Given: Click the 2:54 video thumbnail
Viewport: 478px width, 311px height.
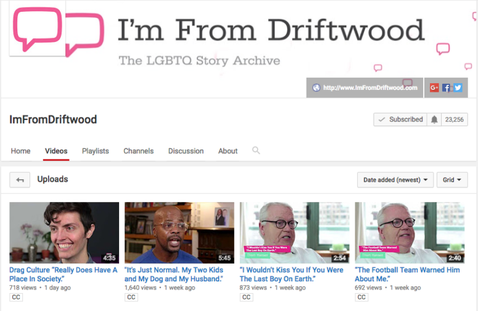Looking at the screenshot, I should pyautogui.click(x=295, y=233).
